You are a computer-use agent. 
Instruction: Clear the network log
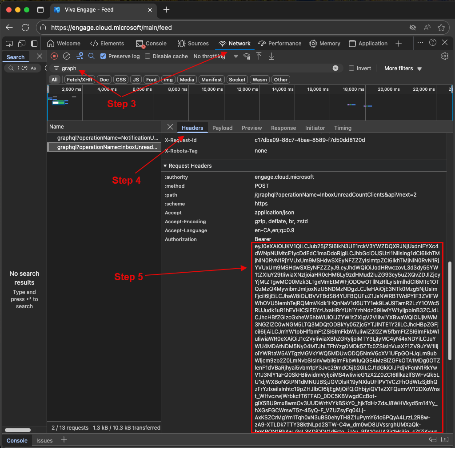[x=67, y=56]
